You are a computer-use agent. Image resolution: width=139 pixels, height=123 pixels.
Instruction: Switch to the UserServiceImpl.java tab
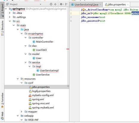86,4
